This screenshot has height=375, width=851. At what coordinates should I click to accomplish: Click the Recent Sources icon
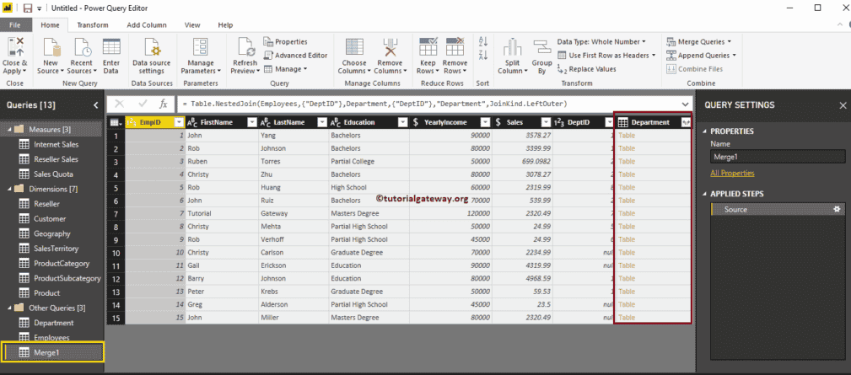[83, 48]
